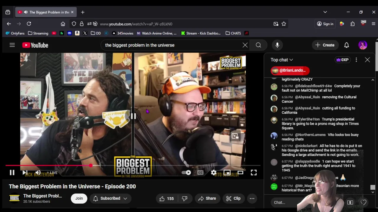378x212 pixels.
Task: Seek using the red video progress bar handle
Action: (91, 166)
